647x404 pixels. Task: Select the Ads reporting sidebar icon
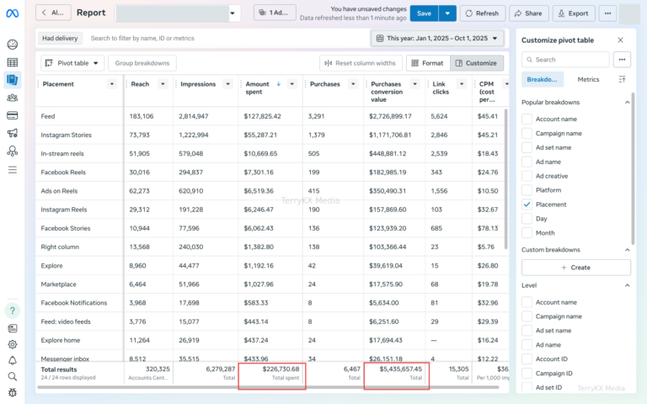click(x=13, y=80)
